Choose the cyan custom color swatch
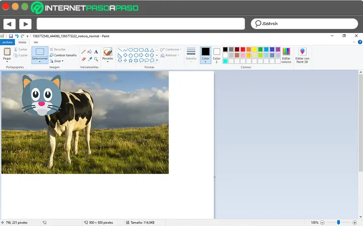Viewport: 363px width, 226px height. [x=225, y=61]
